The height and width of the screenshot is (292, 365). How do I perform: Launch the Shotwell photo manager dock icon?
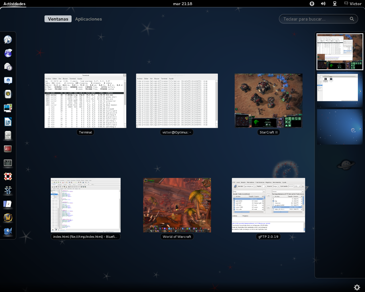8,108
